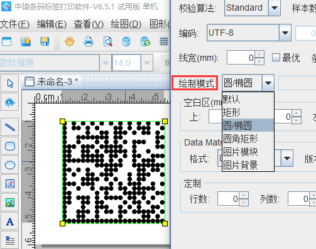Open the 绘制模式 dropdown arrow

click(x=268, y=83)
